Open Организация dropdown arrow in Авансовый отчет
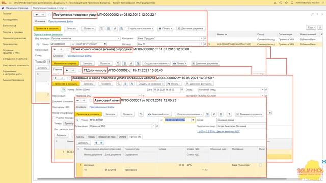This screenshot has height=183, width=326. coord(154,126)
